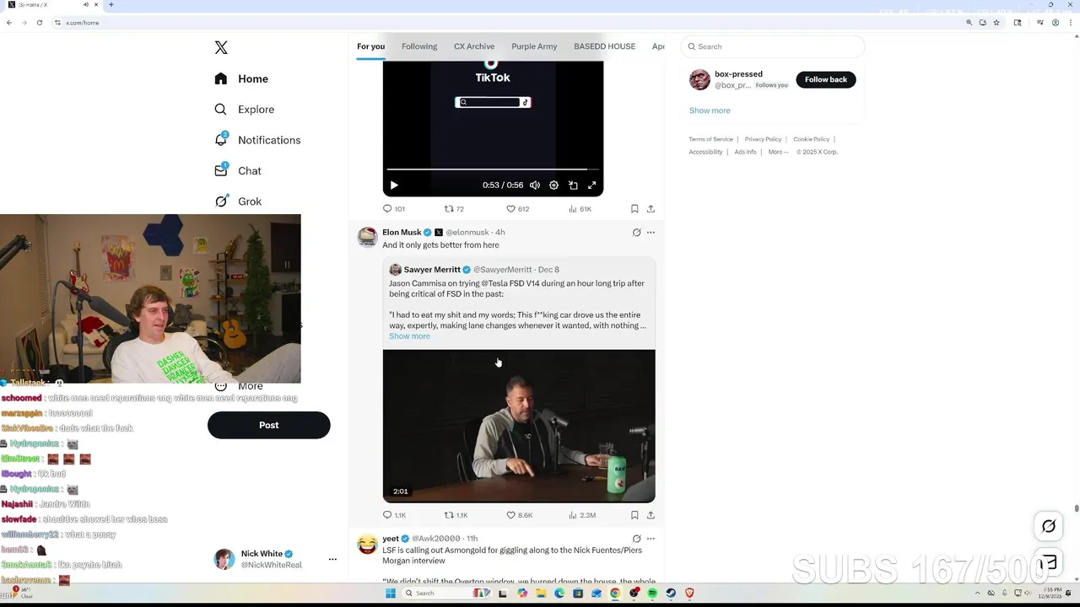Viewport: 1080px width, 607px height.
Task: Open more options on yeet's post
Action: (651, 538)
